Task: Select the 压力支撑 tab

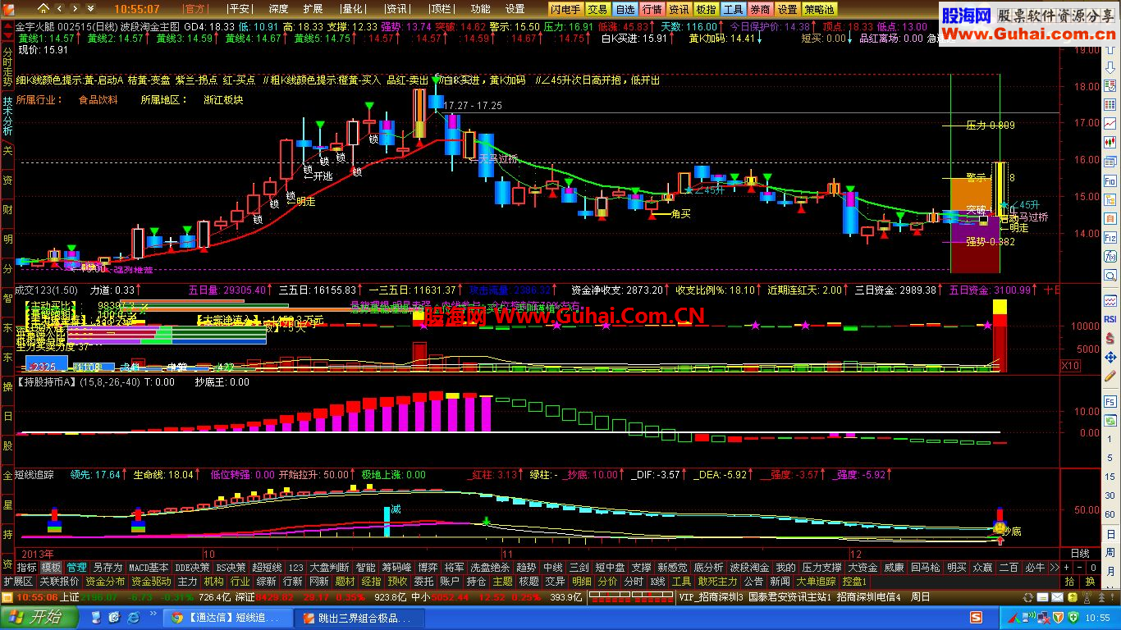Action: coord(821,567)
